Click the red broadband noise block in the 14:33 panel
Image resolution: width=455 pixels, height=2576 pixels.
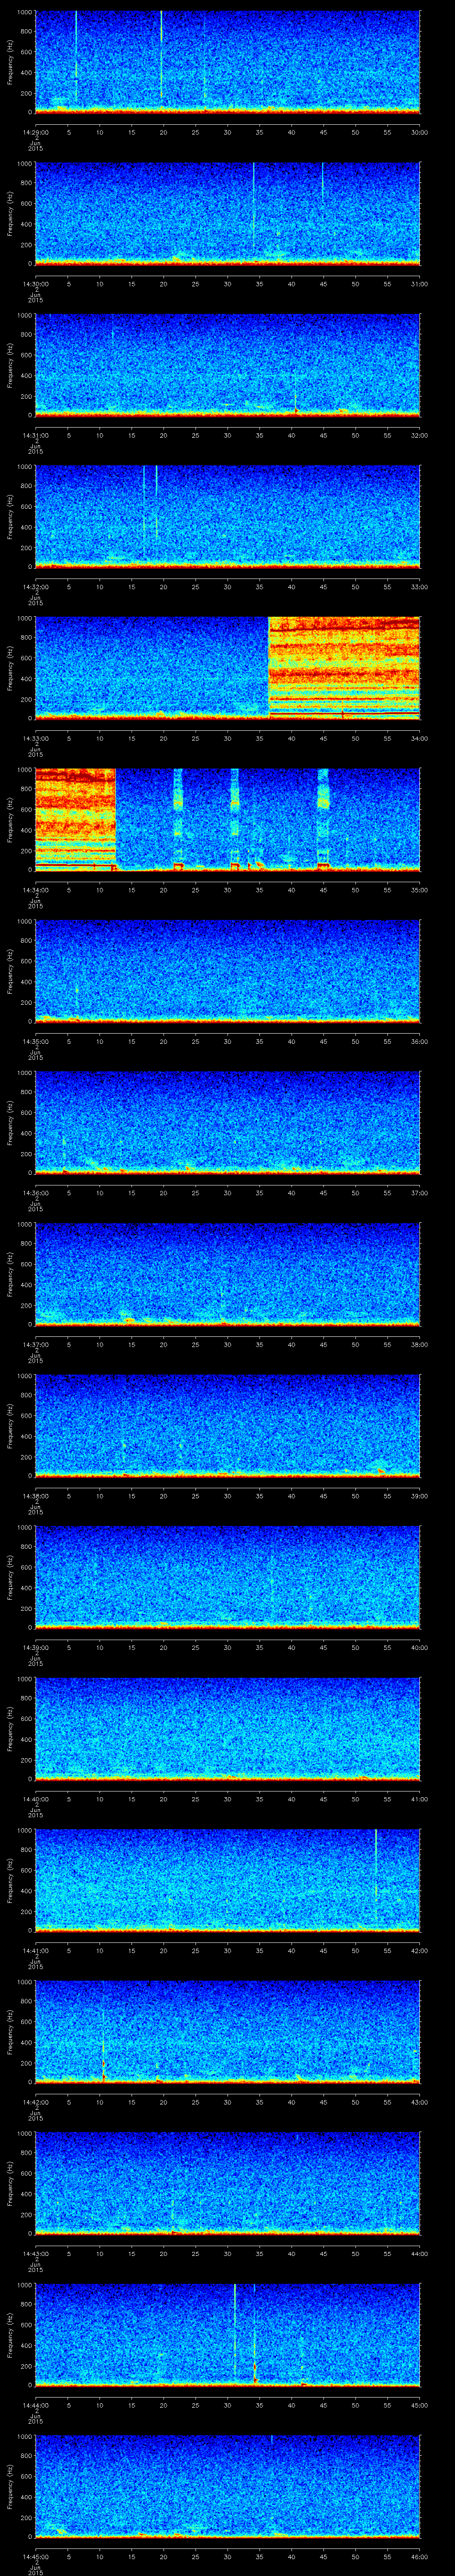pyautogui.click(x=344, y=668)
